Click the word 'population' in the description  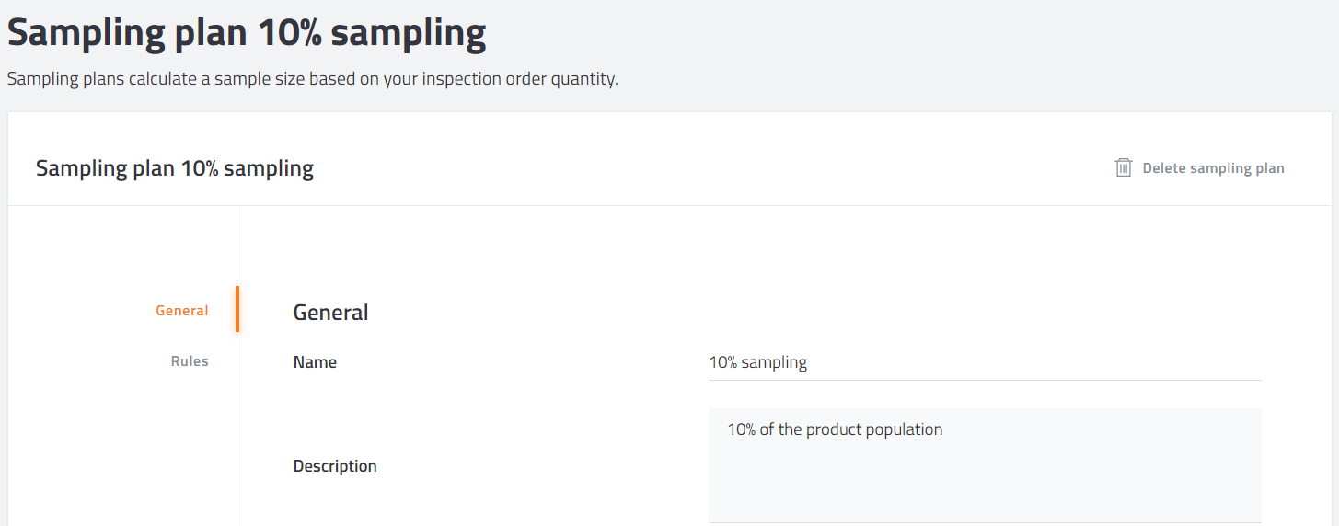point(906,429)
